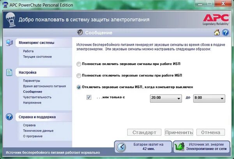Open Технические данные page
Viewport: 234px width, 159px height.
coord(38,131)
